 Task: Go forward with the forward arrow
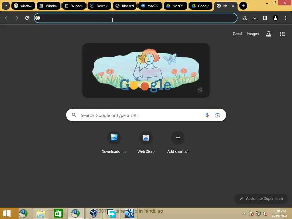17,18
